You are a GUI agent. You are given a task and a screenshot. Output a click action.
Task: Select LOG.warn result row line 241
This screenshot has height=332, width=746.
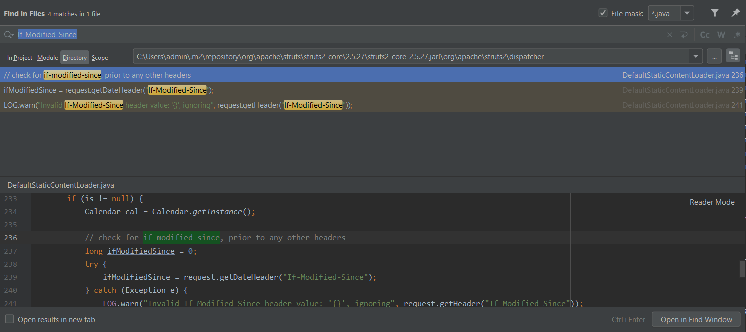[373, 105]
